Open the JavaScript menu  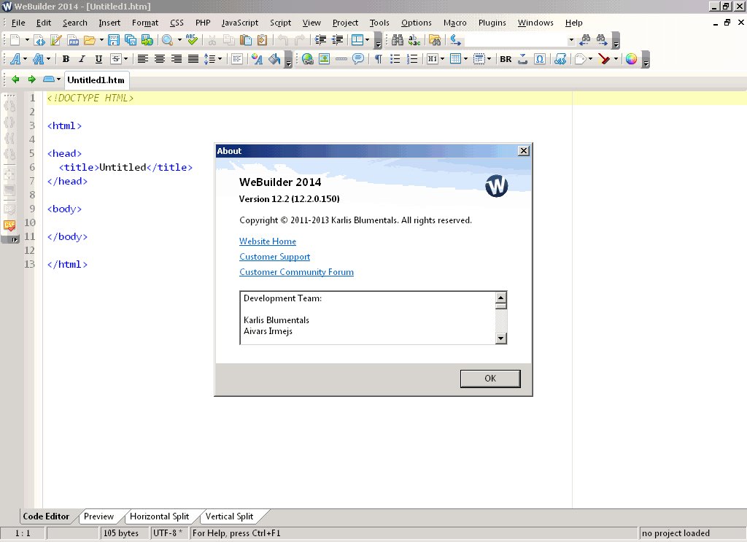pyautogui.click(x=239, y=23)
